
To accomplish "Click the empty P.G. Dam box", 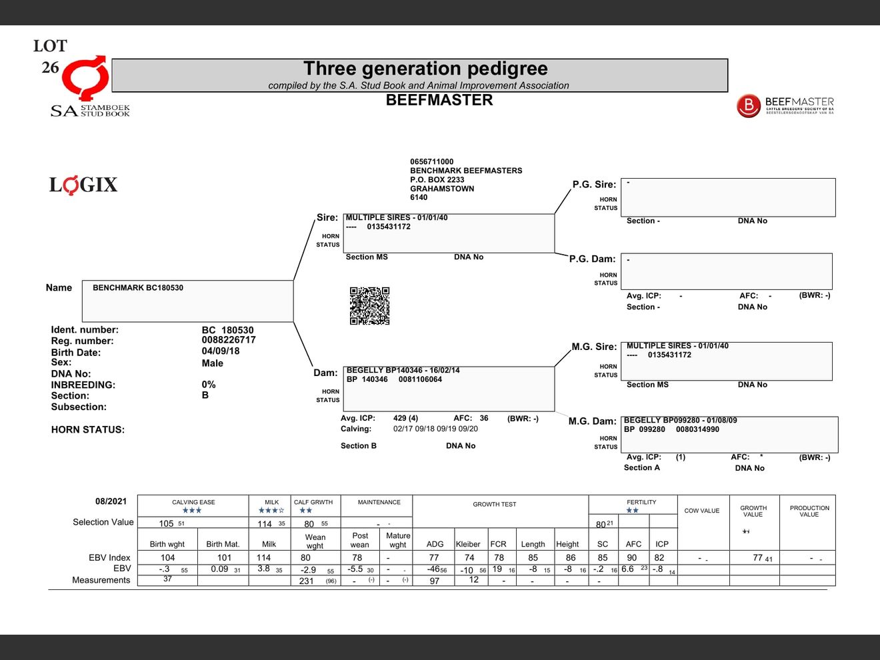I will coord(726,271).
